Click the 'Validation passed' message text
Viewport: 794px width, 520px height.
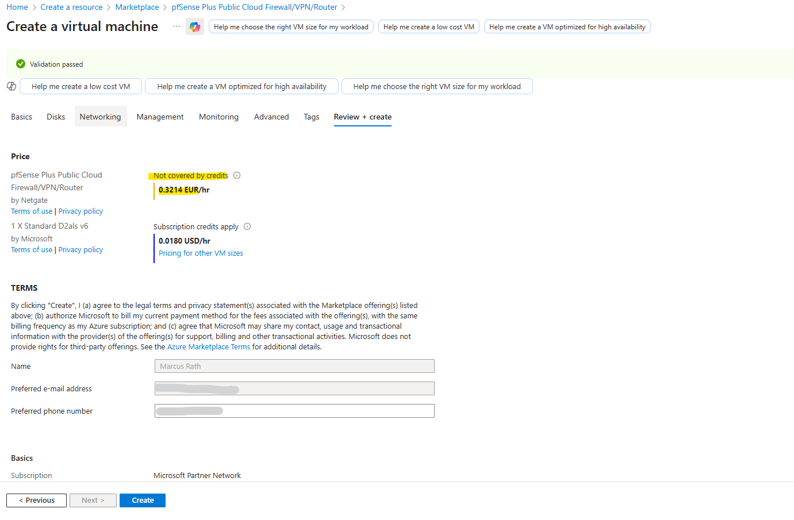(x=56, y=64)
